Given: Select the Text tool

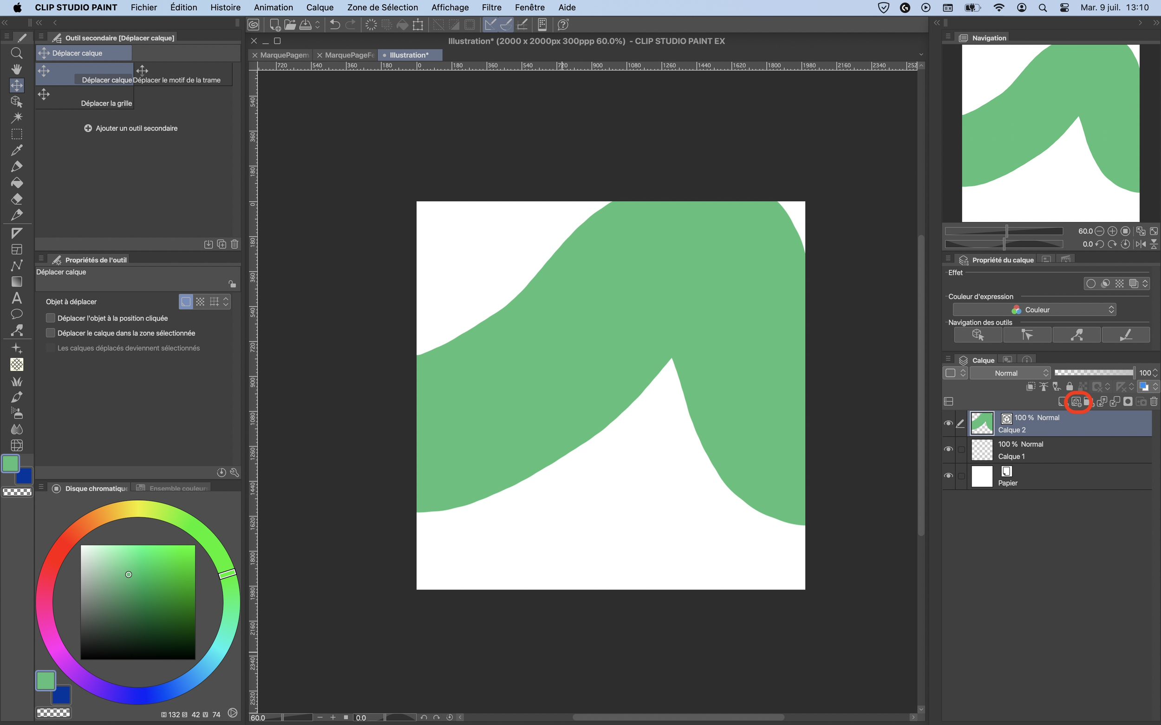Looking at the screenshot, I should pyautogui.click(x=16, y=298).
